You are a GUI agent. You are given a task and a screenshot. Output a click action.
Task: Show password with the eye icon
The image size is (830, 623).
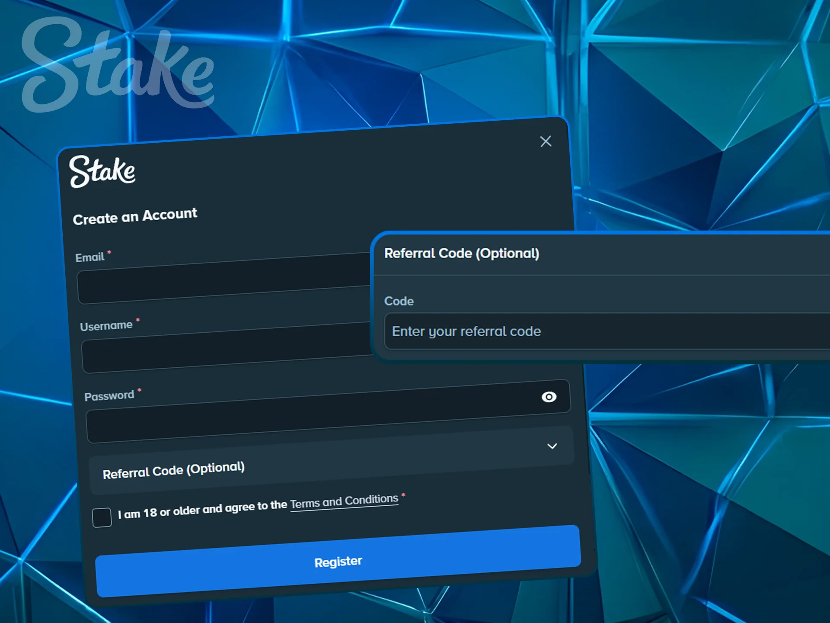549,397
